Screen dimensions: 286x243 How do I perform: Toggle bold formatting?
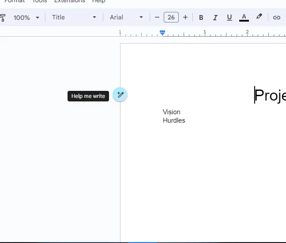click(201, 18)
